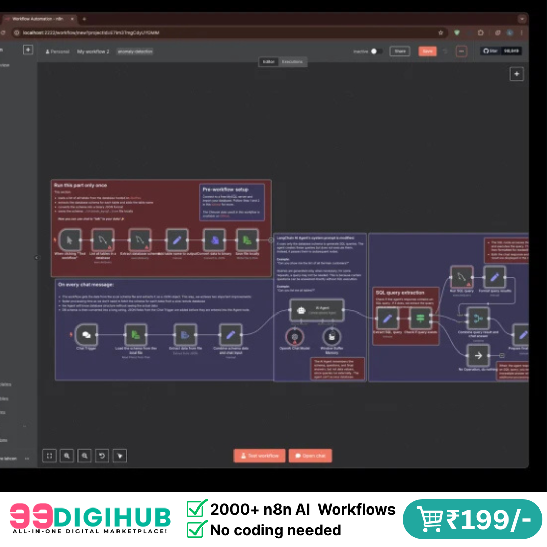Click the fit-to-view icon in the canvas toolbar
The height and width of the screenshot is (547, 547).
coord(49,456)
